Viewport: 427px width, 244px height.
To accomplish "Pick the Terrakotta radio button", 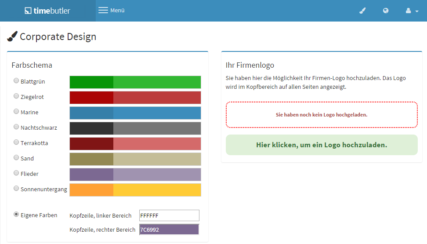I will point(16,142).
